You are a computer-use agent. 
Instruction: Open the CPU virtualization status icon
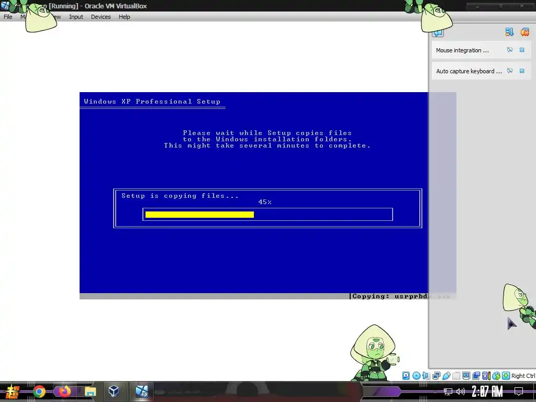486,376
